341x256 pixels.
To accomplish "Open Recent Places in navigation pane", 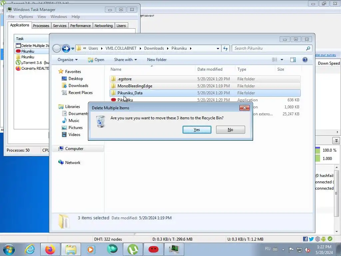I will click(81, 93).
